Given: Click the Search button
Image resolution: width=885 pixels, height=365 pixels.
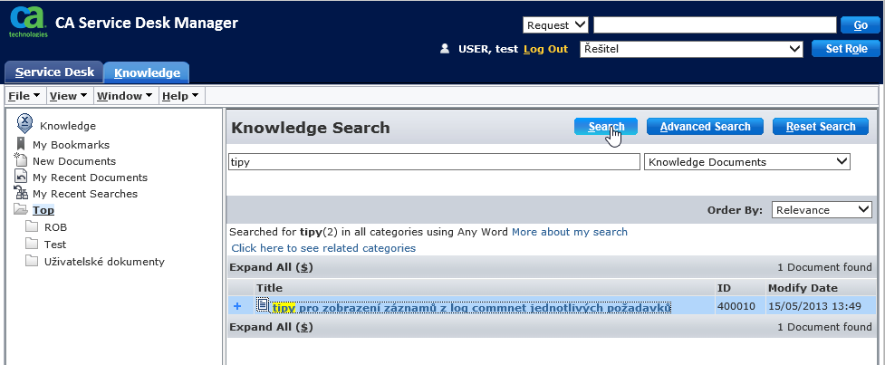Looking at the screenshot, I should 606,127.
